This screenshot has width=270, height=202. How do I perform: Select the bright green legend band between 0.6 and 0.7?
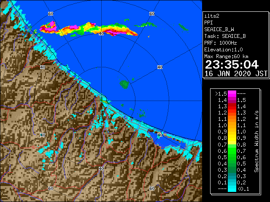tap(232, 151)
